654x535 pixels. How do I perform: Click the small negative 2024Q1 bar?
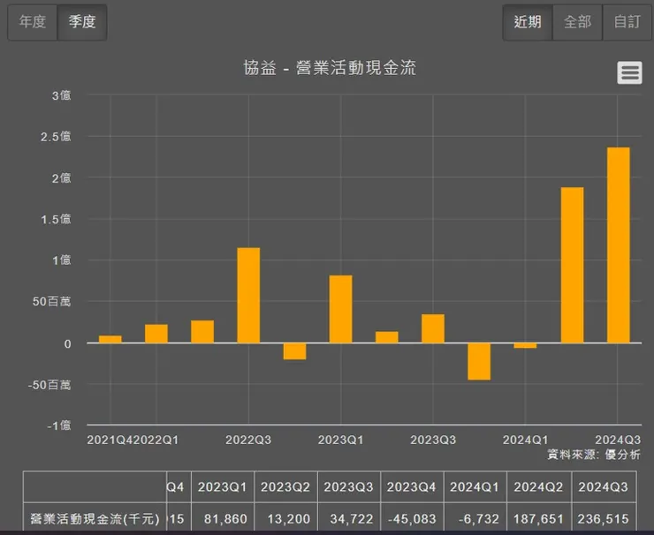525,345
